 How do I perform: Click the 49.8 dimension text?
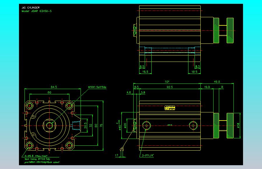(217, 81)
